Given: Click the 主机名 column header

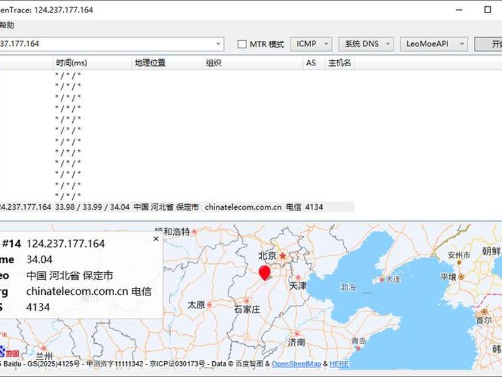Looking at the screenshot, I should (x=339, y=62).
